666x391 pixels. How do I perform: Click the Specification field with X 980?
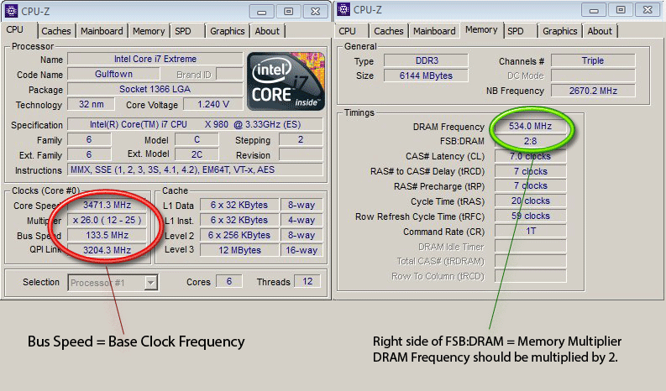coord(195,124)
